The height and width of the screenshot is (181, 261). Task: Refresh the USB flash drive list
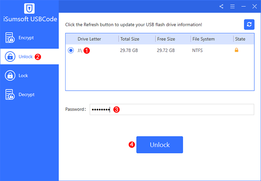(249, 25)
